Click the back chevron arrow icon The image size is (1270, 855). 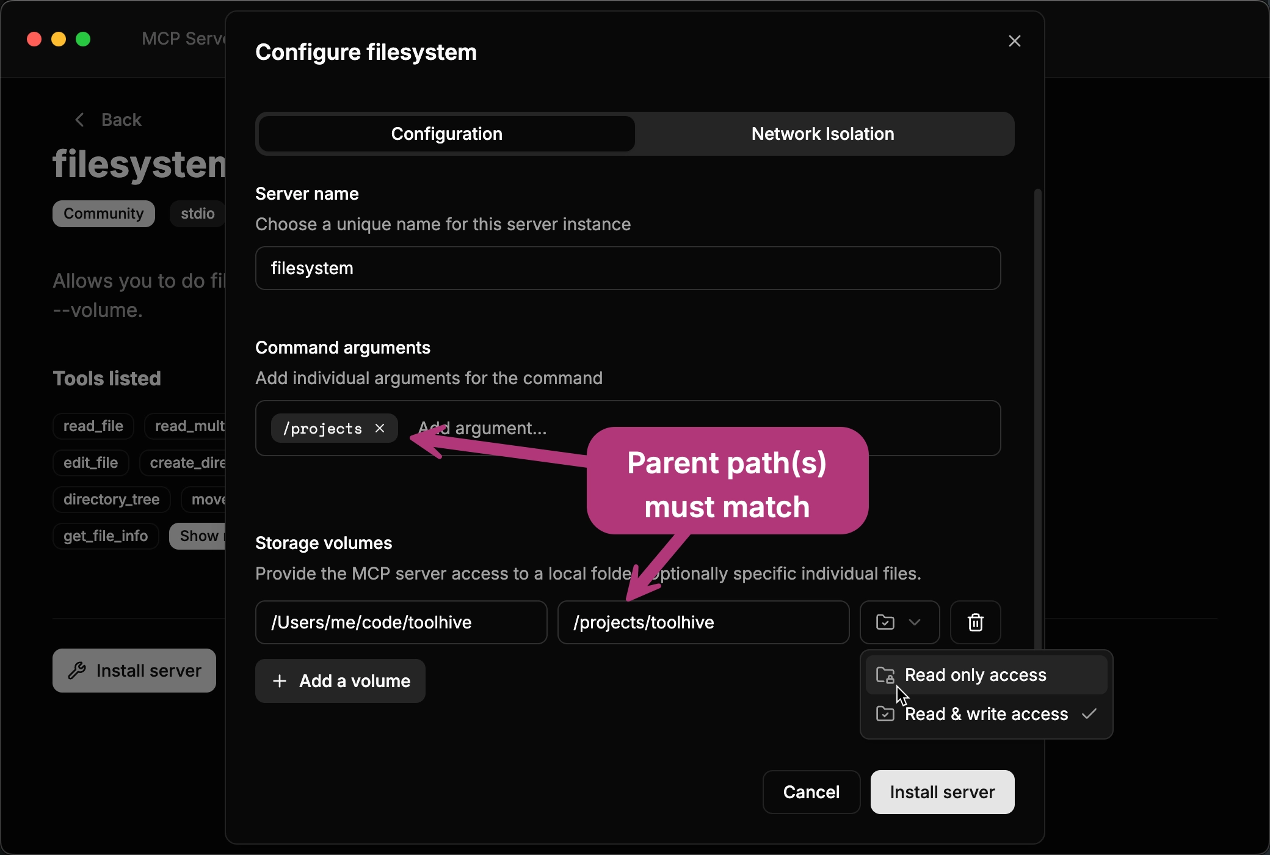[79, 119]
